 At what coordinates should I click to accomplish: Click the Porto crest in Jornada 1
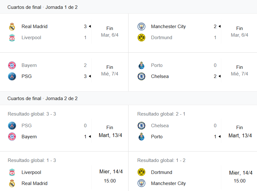[141, 65]
